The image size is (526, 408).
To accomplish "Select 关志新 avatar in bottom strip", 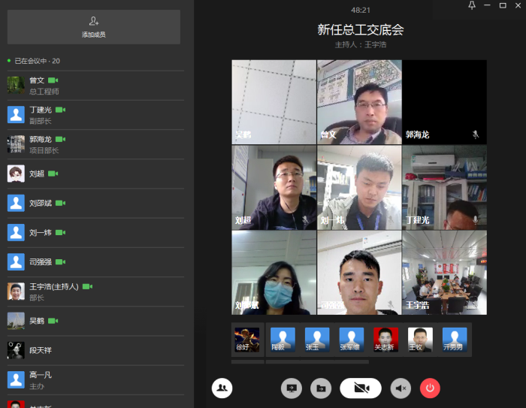I will (385, 340).
